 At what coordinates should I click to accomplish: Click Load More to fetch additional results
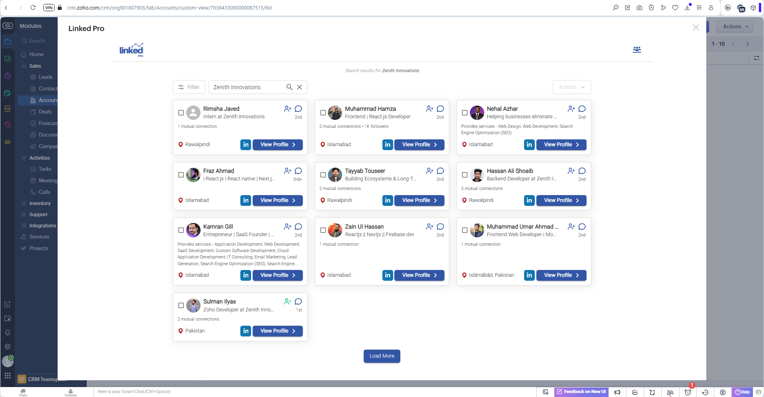coord(382,356)
